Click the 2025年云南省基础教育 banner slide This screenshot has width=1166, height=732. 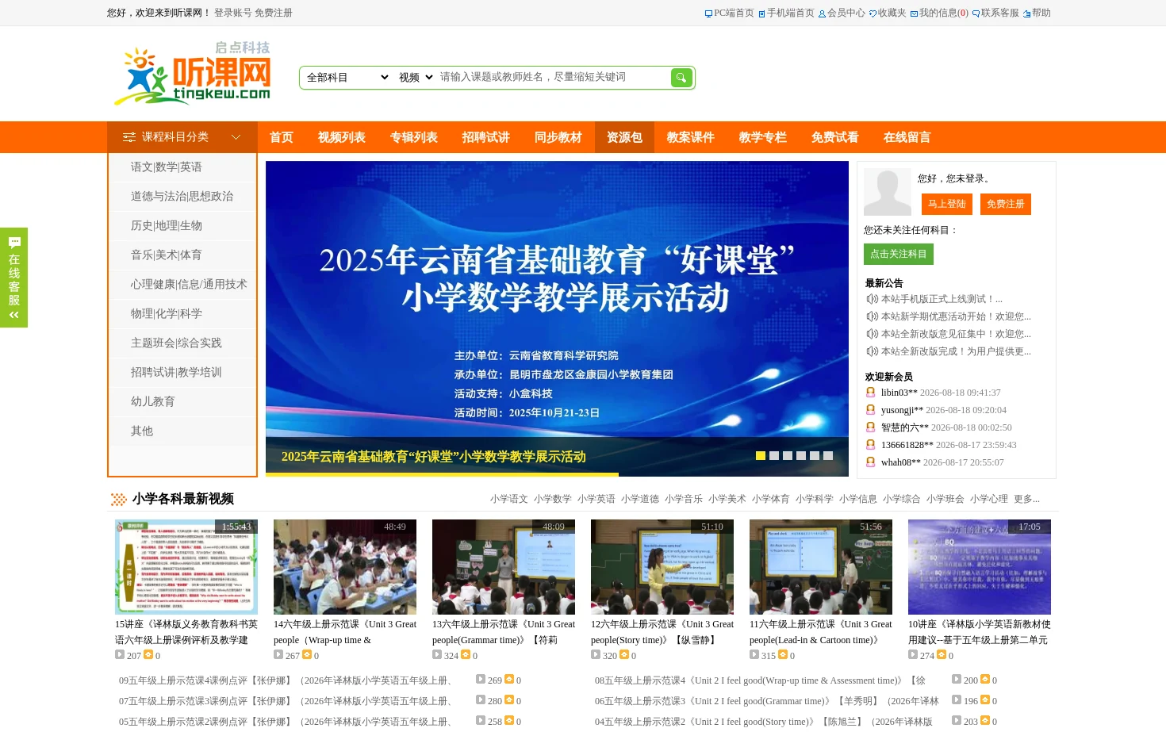(557, 319)
